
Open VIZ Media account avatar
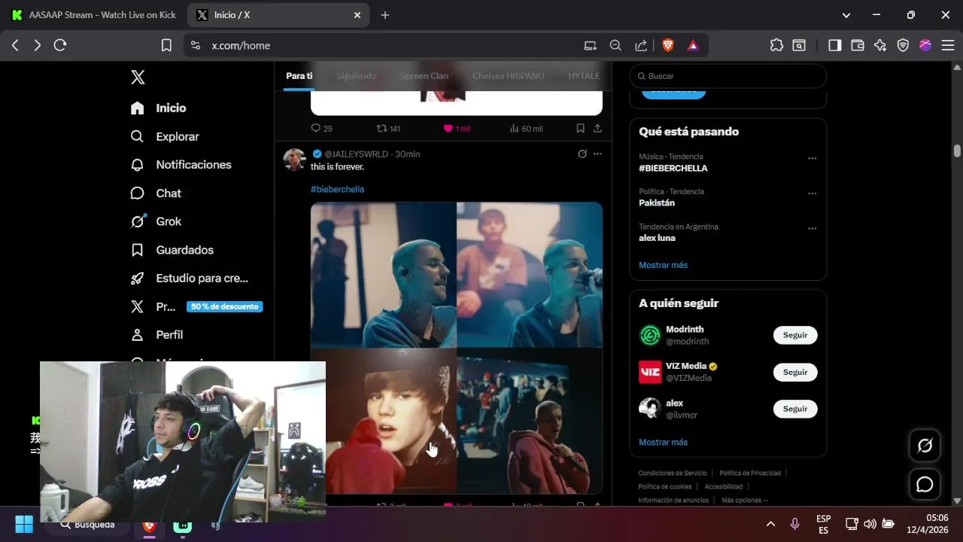click(650, 372)
